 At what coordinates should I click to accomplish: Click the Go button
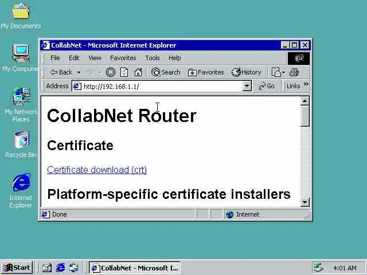point(266,87)
